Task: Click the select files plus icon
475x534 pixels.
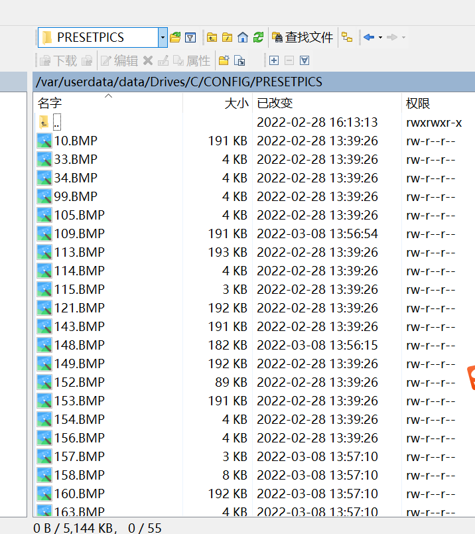Action: pyautogui.click(x=273, y=61)
